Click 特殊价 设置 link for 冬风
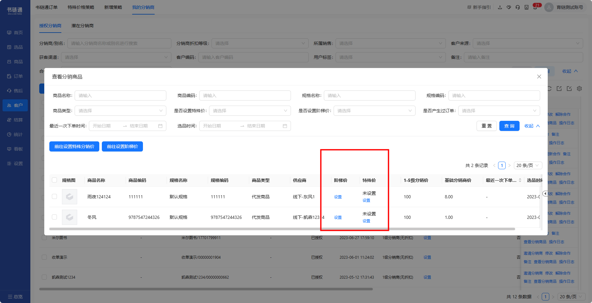This screenshot has height=303, width=592. pyautogui.click(x=366, y=221)
